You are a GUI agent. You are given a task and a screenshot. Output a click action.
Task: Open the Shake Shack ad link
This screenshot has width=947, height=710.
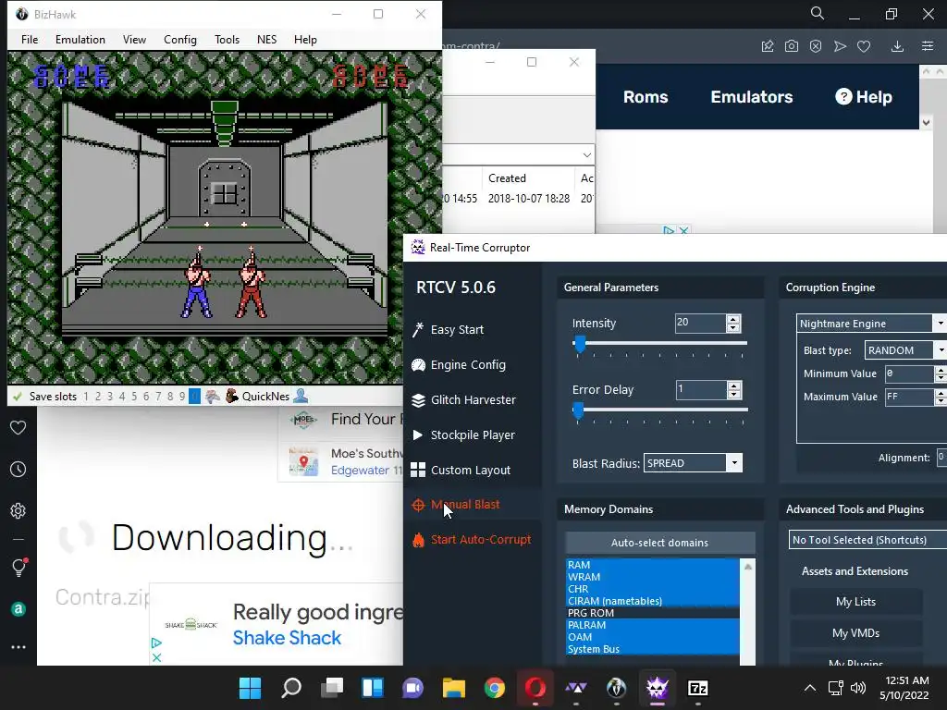[287, 638]
